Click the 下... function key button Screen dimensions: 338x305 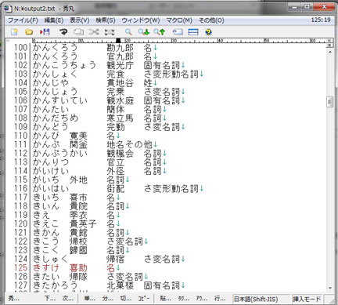50,298
